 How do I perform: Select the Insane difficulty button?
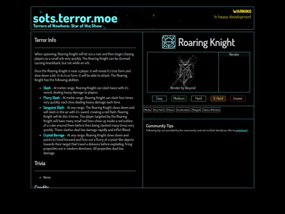coord(237,98)
